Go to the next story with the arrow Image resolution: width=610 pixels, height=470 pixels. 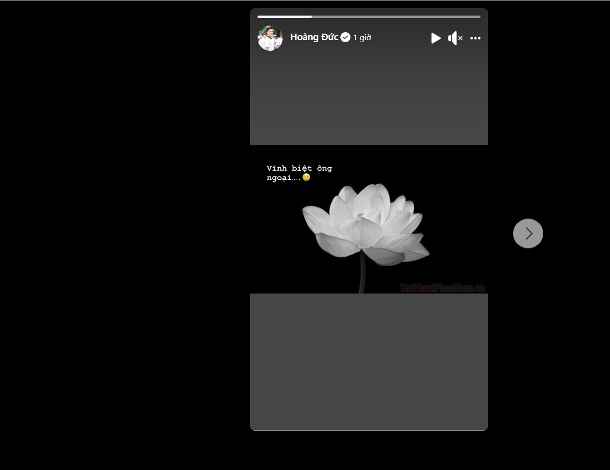[528, 233]
